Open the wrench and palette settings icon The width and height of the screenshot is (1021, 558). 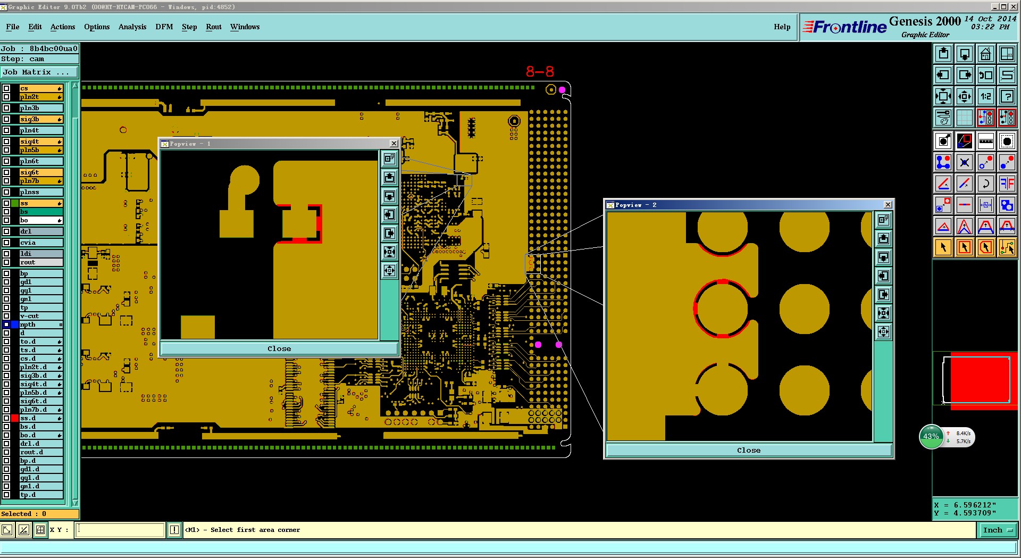pos(943,118)
